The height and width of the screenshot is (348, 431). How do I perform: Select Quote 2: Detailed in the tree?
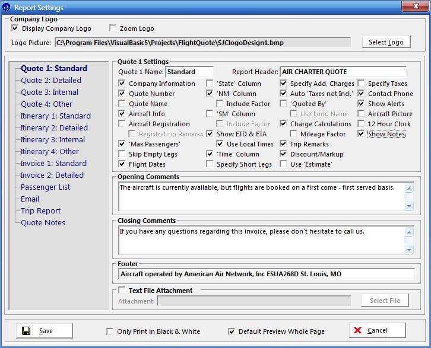pyautogui.click(x=51, y=80)
